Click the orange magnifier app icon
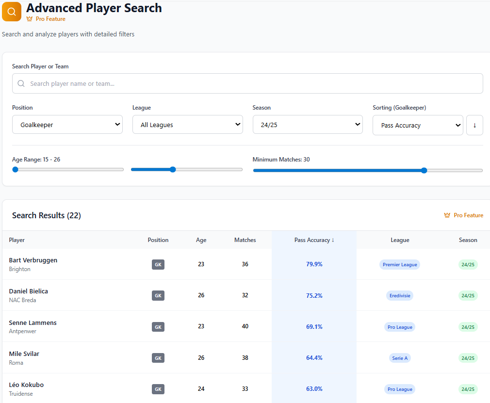 (11, 11)
